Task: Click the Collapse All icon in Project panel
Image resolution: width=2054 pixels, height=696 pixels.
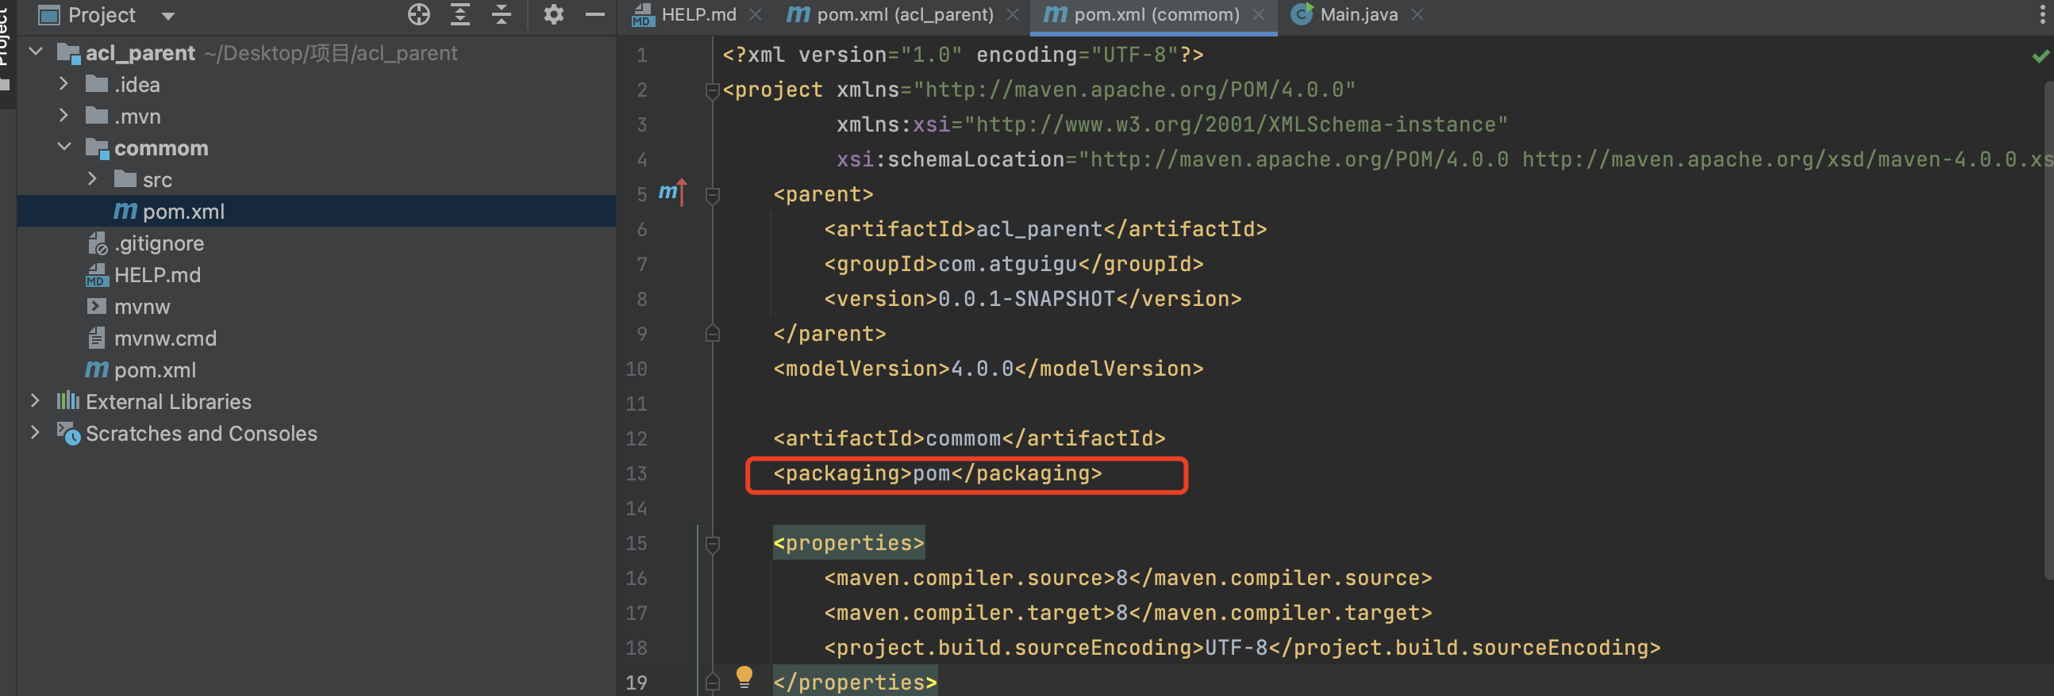Action: pos(502,14)
